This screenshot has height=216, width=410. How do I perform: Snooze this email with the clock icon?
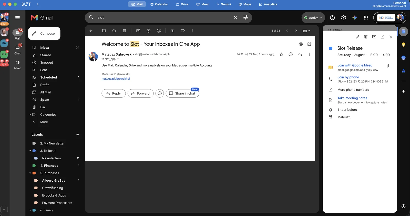148,31
